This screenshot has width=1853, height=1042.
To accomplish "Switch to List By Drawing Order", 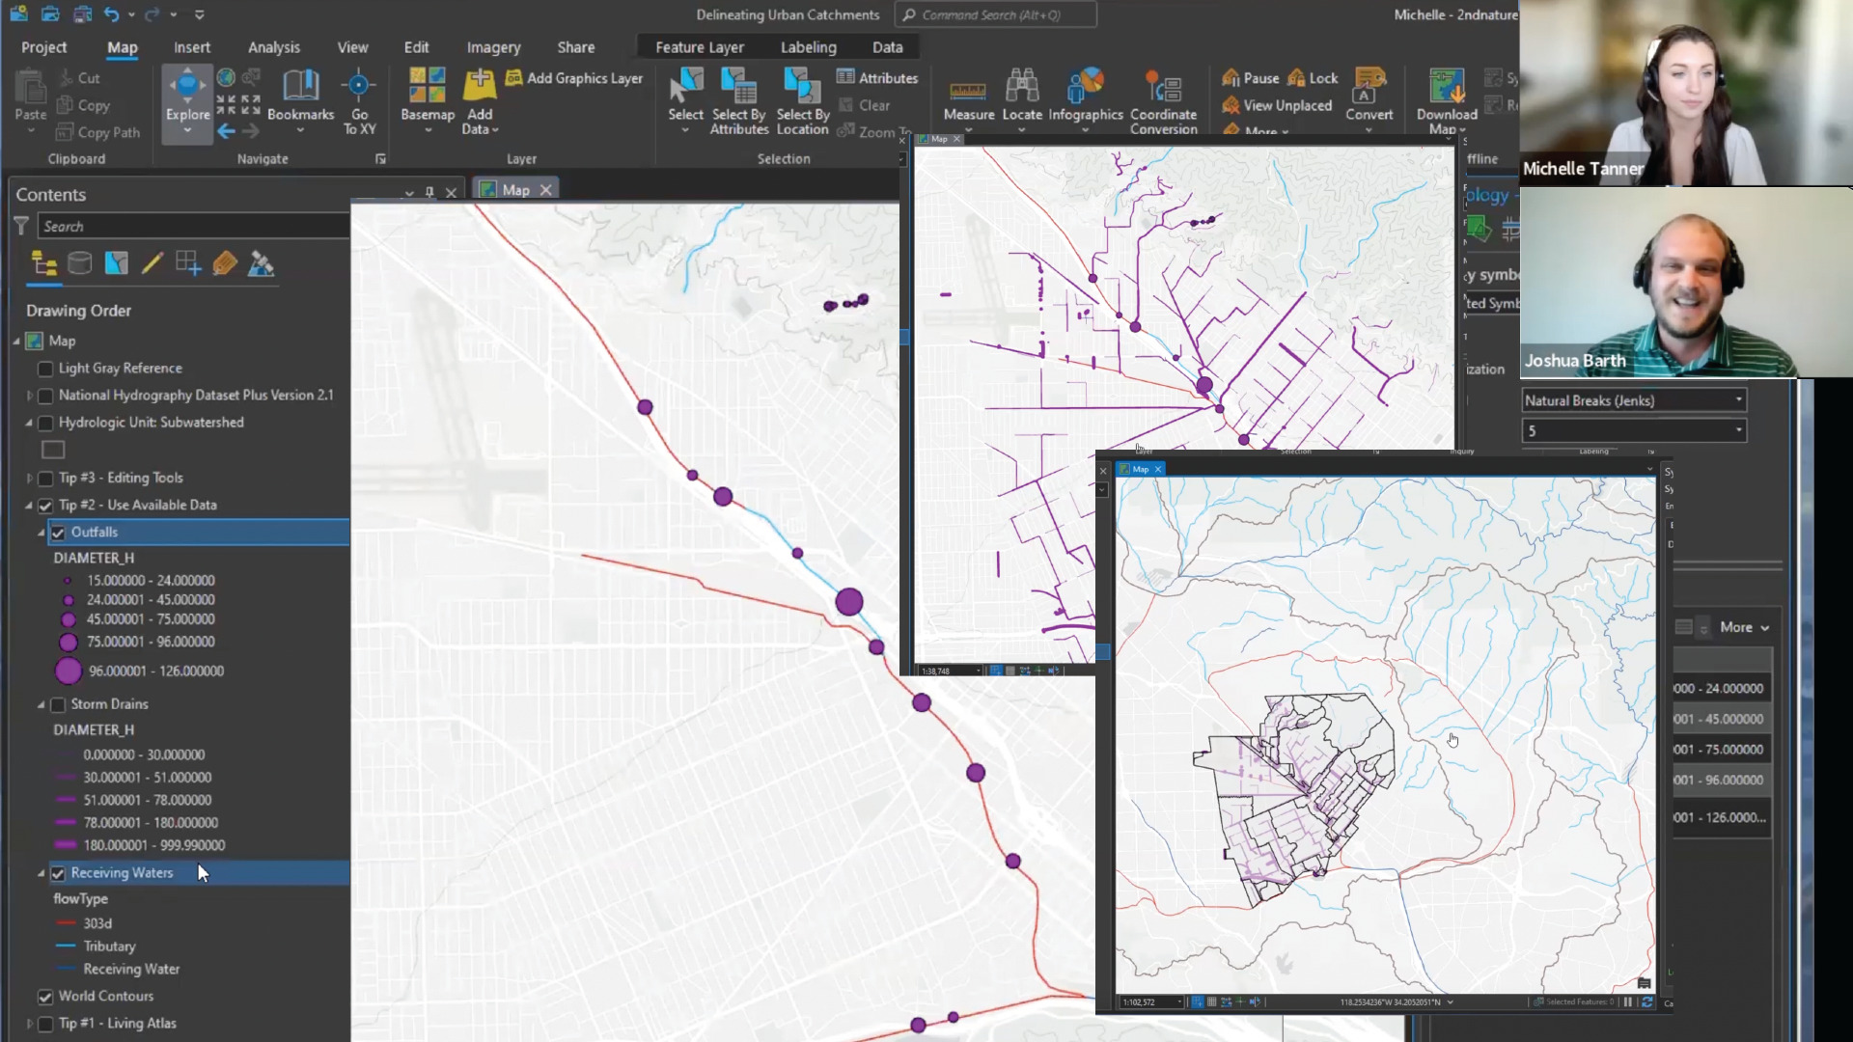I will point(43,263).
